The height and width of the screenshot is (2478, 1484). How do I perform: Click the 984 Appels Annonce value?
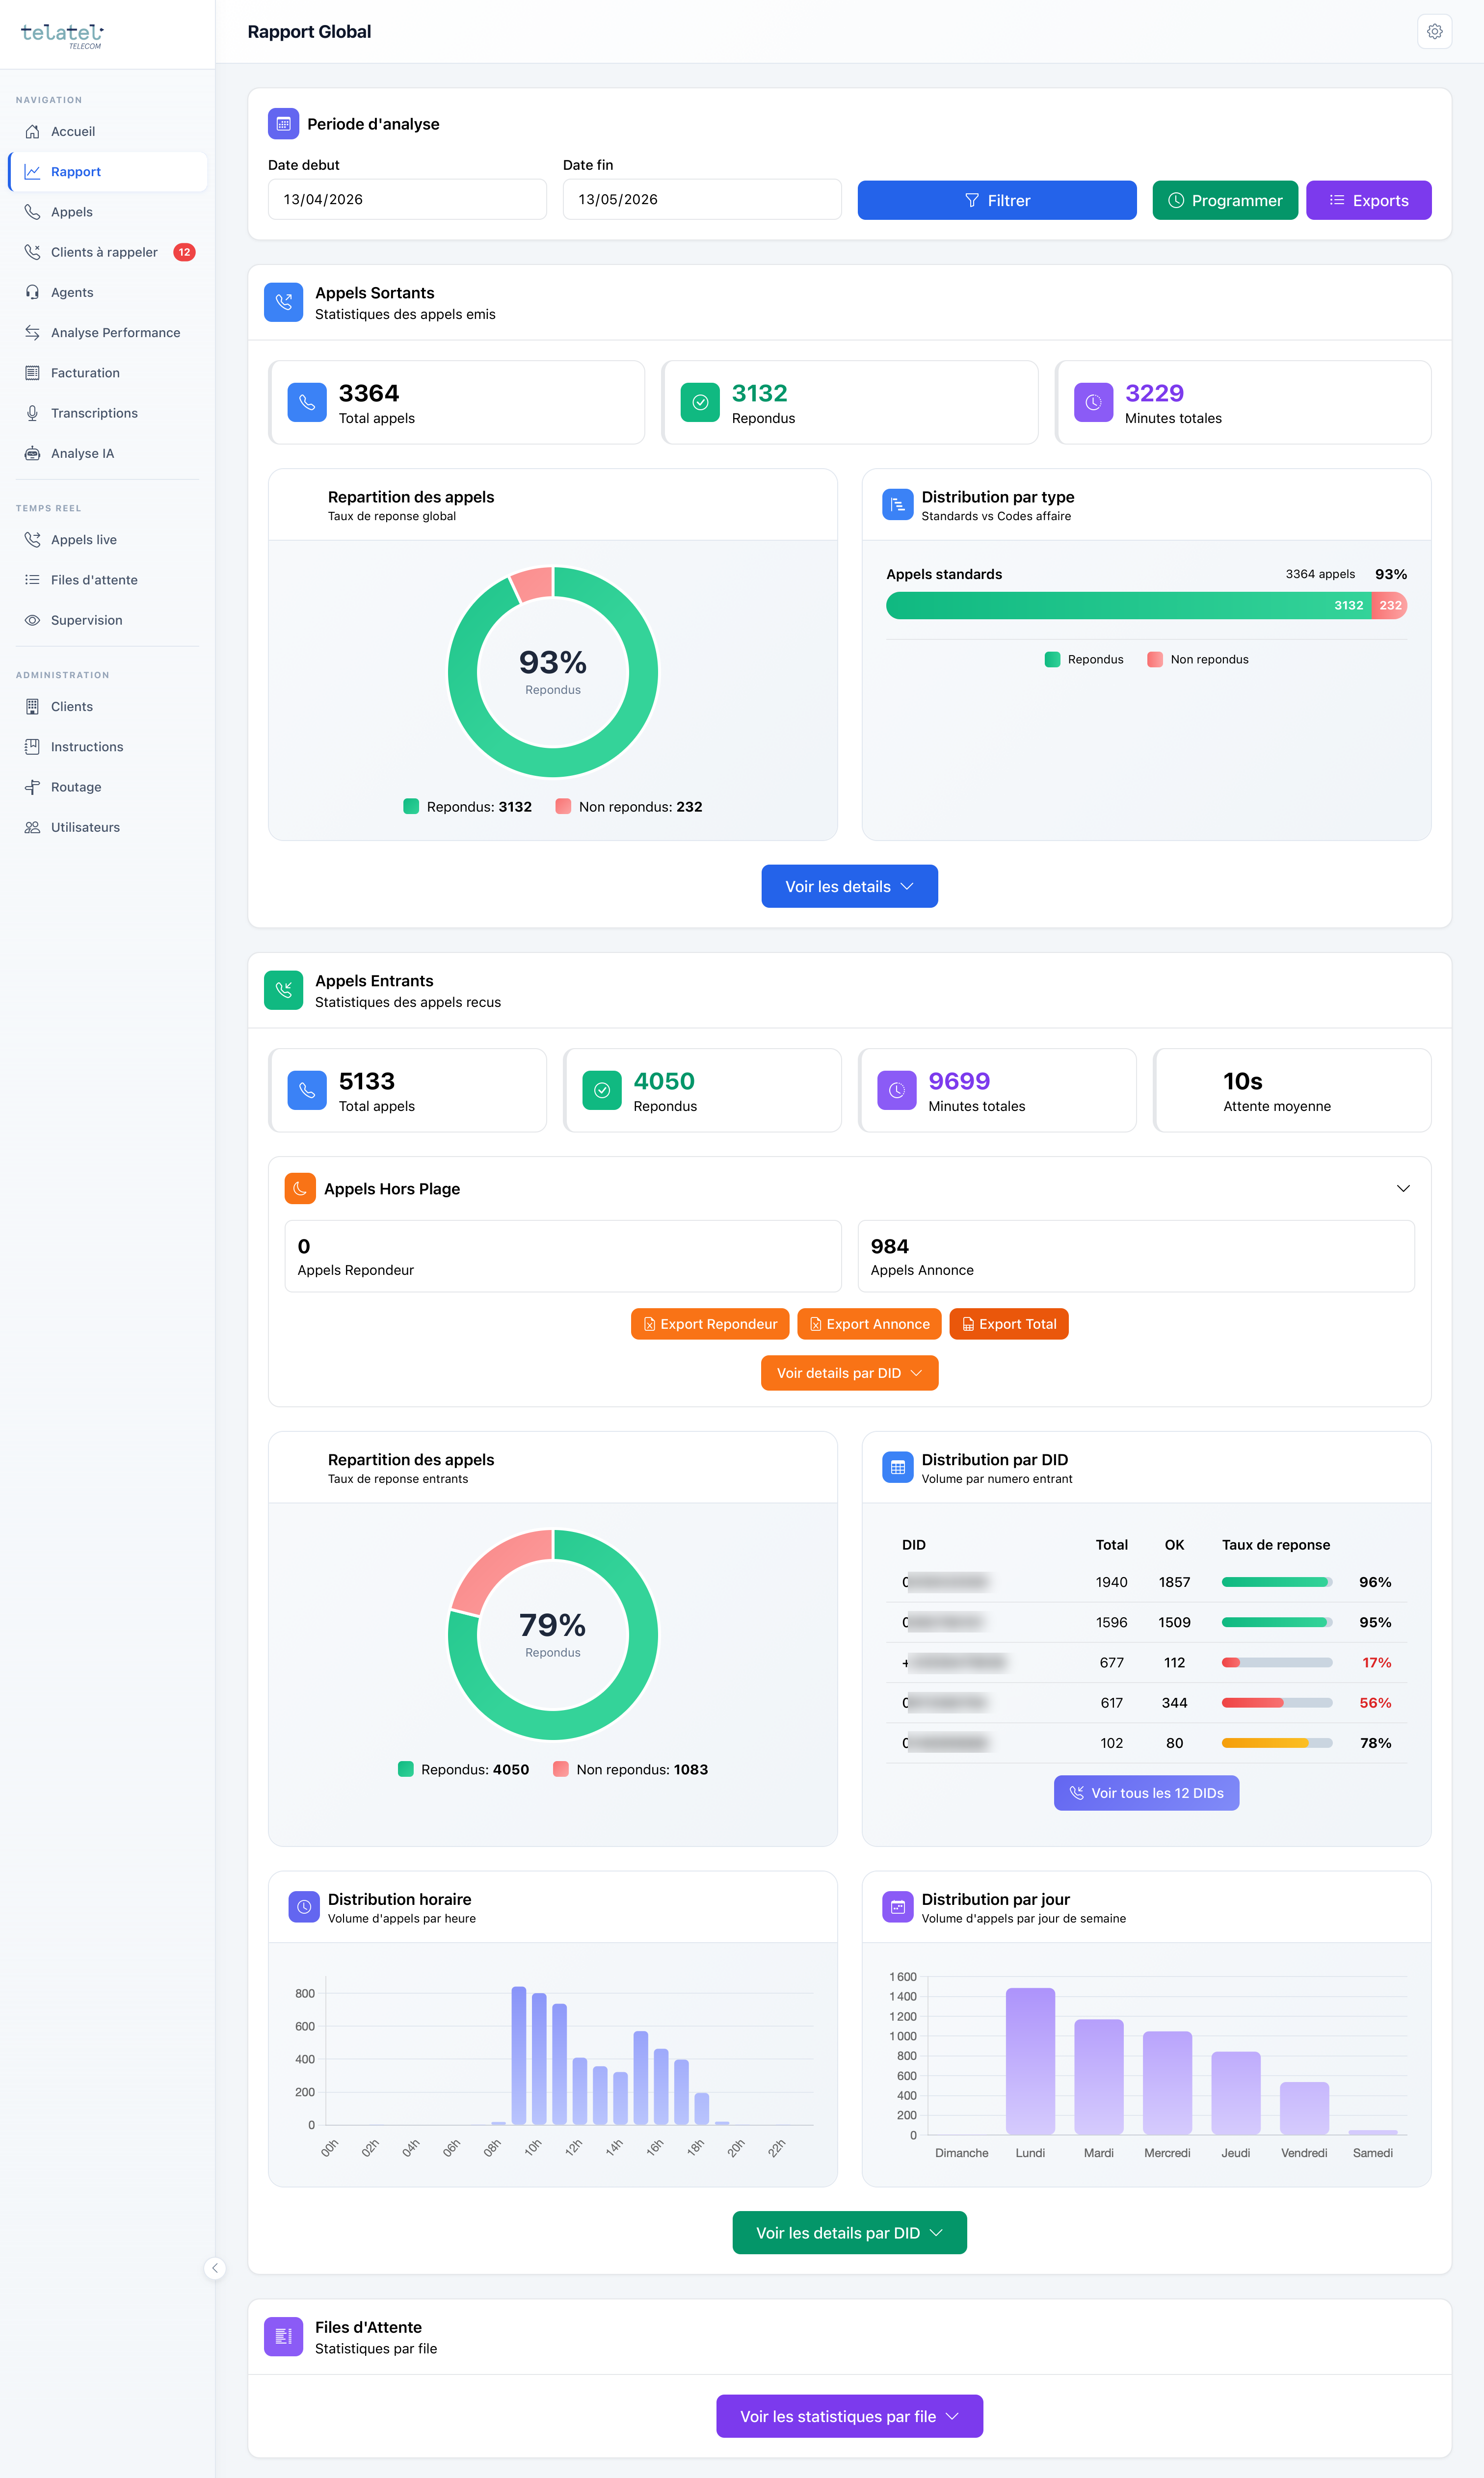(x=889, y=1246)
